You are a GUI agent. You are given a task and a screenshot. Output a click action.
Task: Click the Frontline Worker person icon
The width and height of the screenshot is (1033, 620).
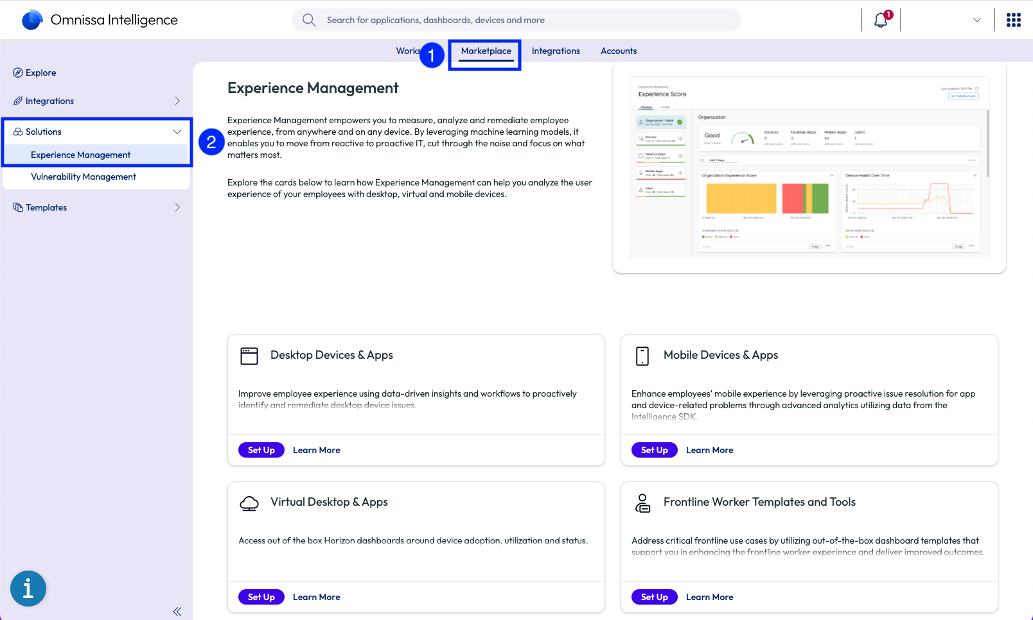642,503
